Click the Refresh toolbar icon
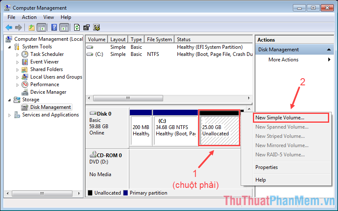Viewport: 338px width, 211px height. (77, 28)
